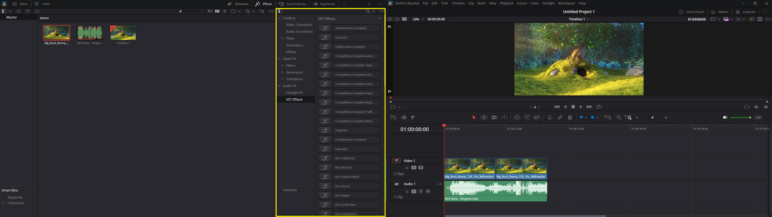Click the Replace Clip icon

pyautogui.click(x=537, y=117)
